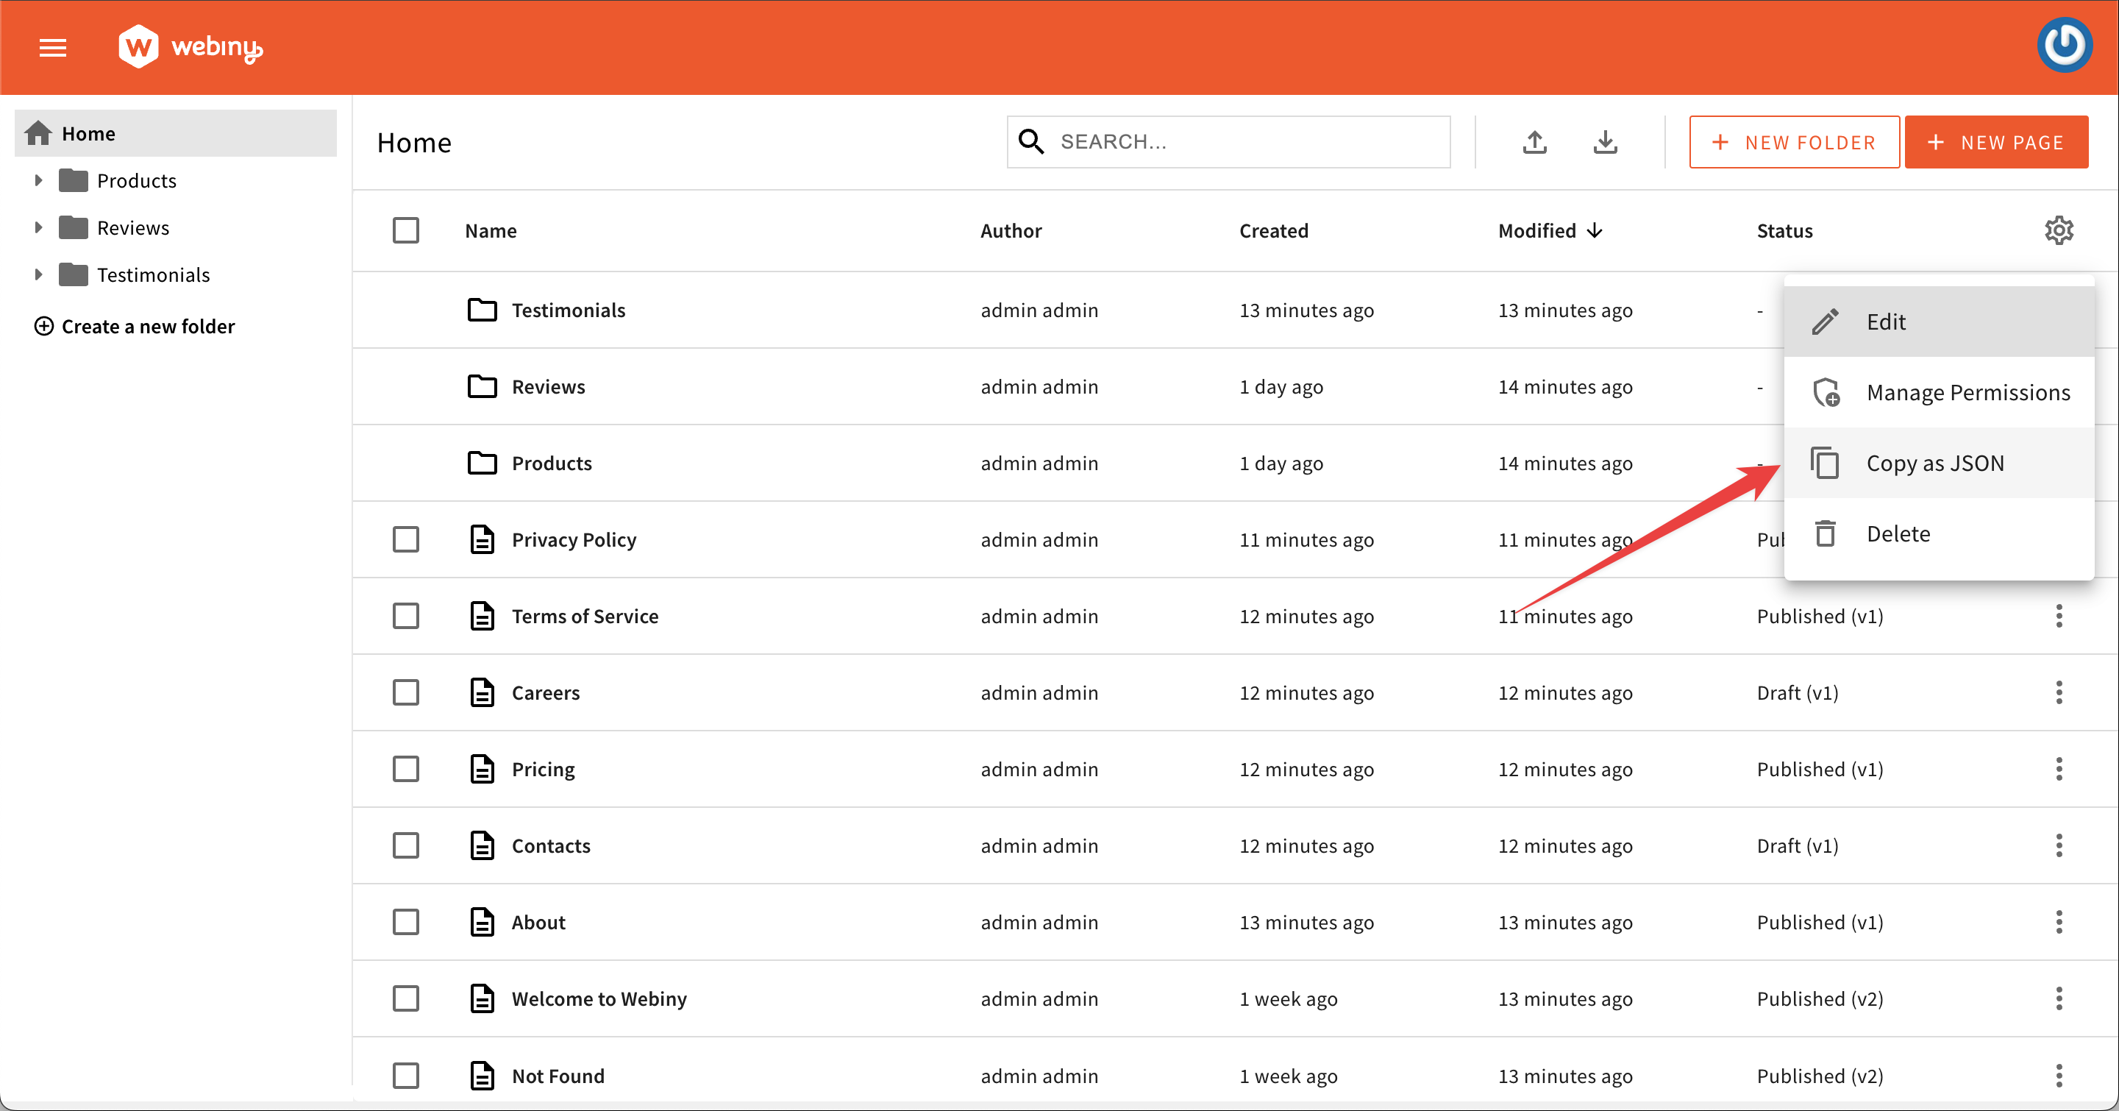Open the user profile avatar menu
Image resolution: width=2119 pixels, height=1111 pixels.
click(x=2064, y=46)
